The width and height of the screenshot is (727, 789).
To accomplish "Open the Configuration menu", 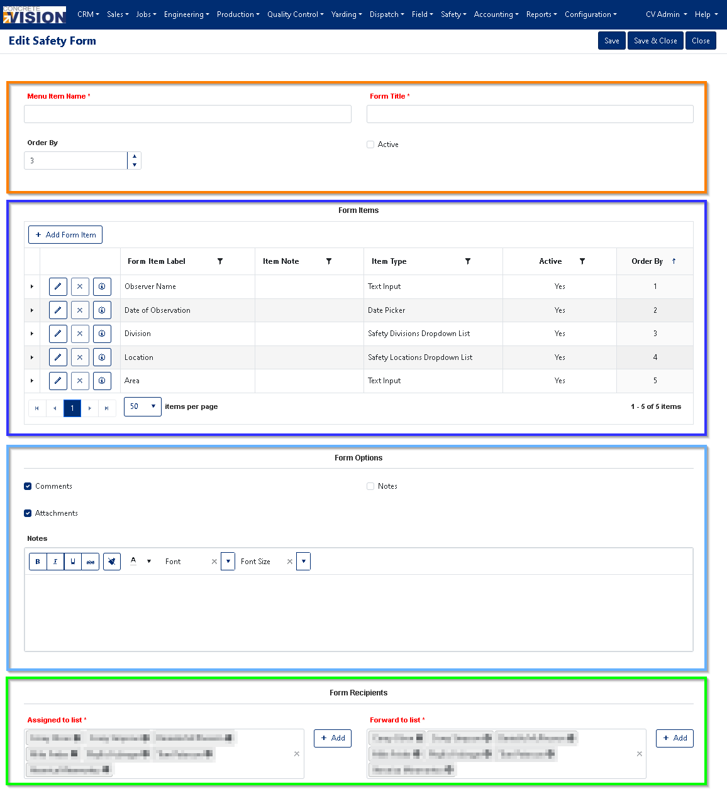I will 591,14.
